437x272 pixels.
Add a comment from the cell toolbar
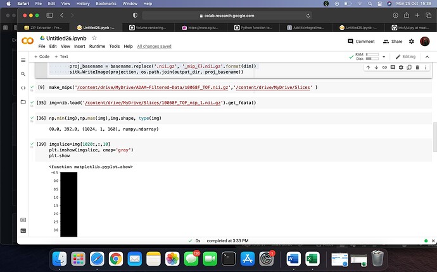click(393, 68)
